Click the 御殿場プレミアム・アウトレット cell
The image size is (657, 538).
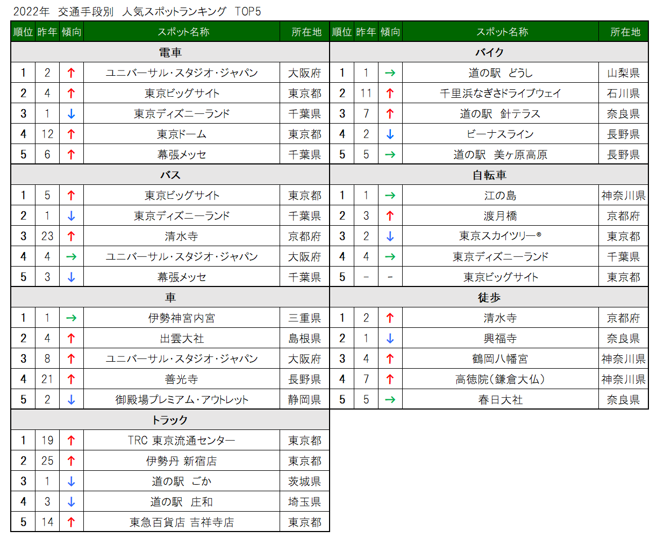(182, 400)
